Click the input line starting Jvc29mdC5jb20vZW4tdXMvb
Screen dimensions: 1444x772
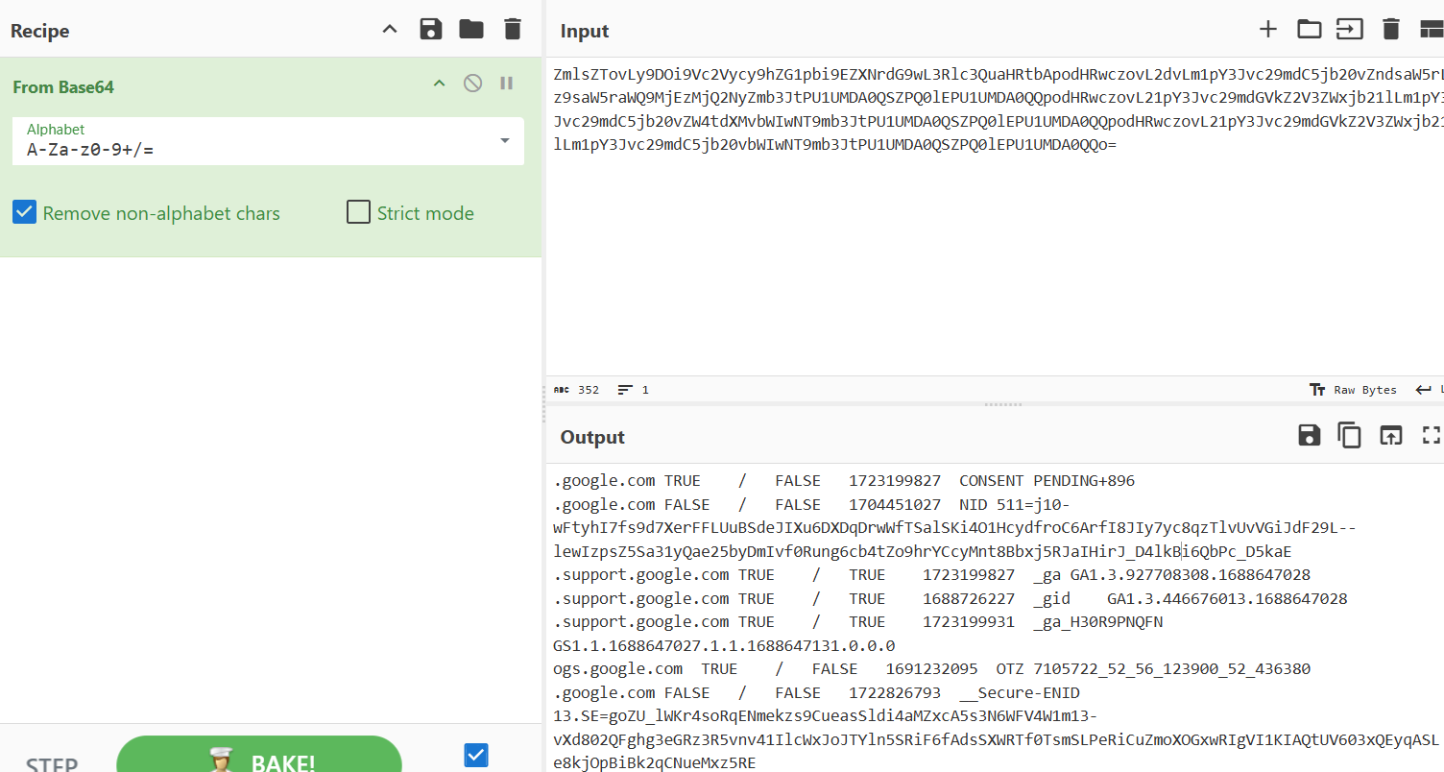(999, 121)
